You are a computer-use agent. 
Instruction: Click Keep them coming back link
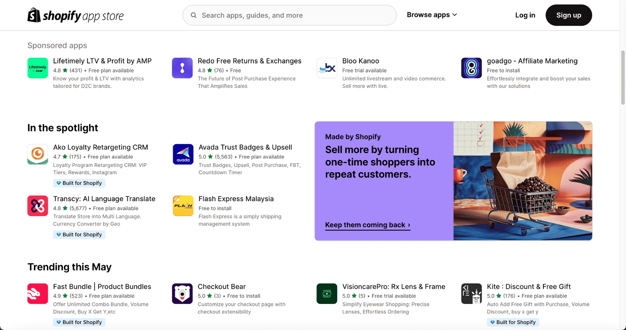pyautogui.click(x=368, y=225)
